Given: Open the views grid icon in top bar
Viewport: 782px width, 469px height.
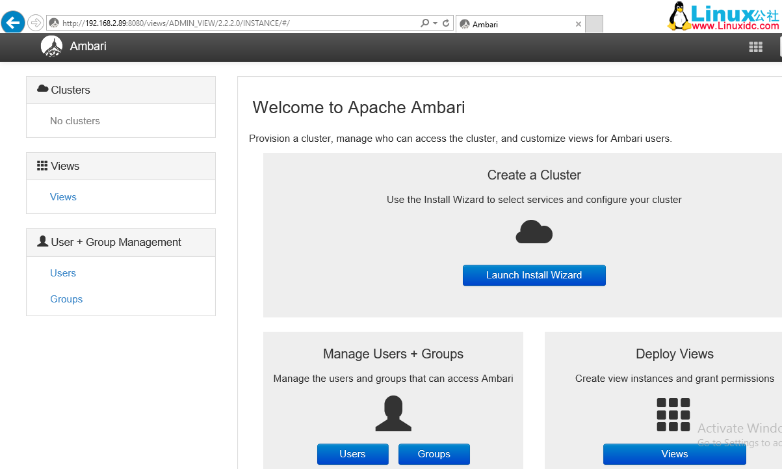Looking at the screenshot, I should coord(755,47).
